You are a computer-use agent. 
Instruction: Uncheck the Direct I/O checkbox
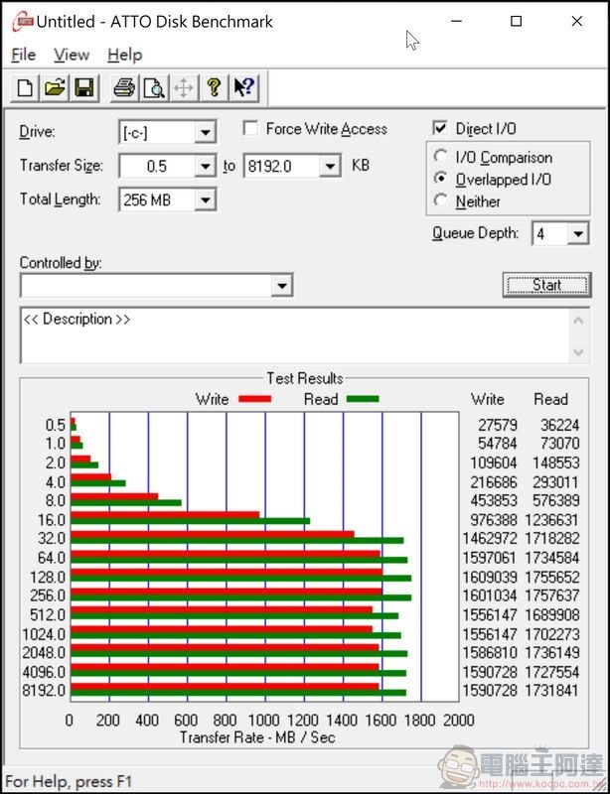(440, 128)
